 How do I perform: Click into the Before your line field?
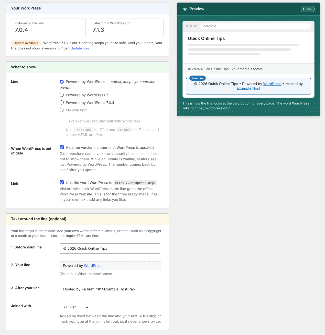pyautogui.click(x=110, y=248)
